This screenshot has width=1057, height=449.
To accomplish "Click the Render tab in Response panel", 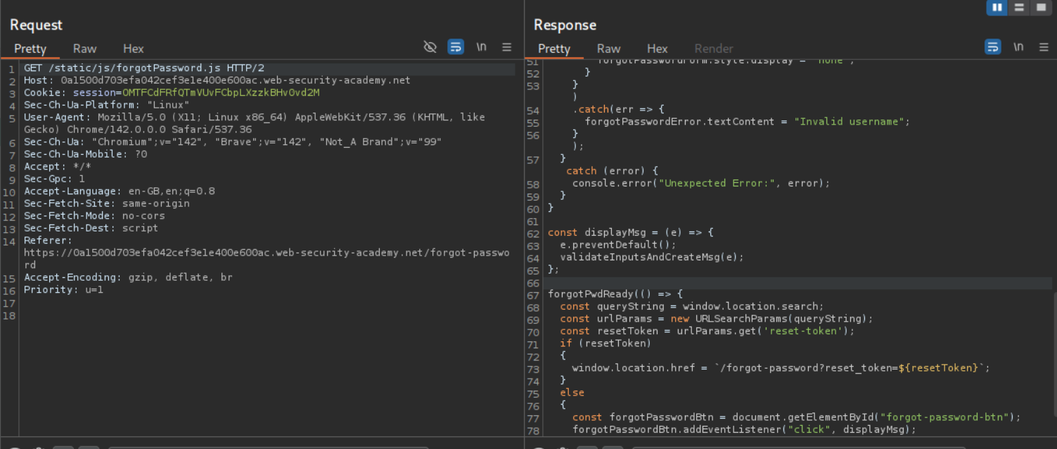I will point(714,49).
